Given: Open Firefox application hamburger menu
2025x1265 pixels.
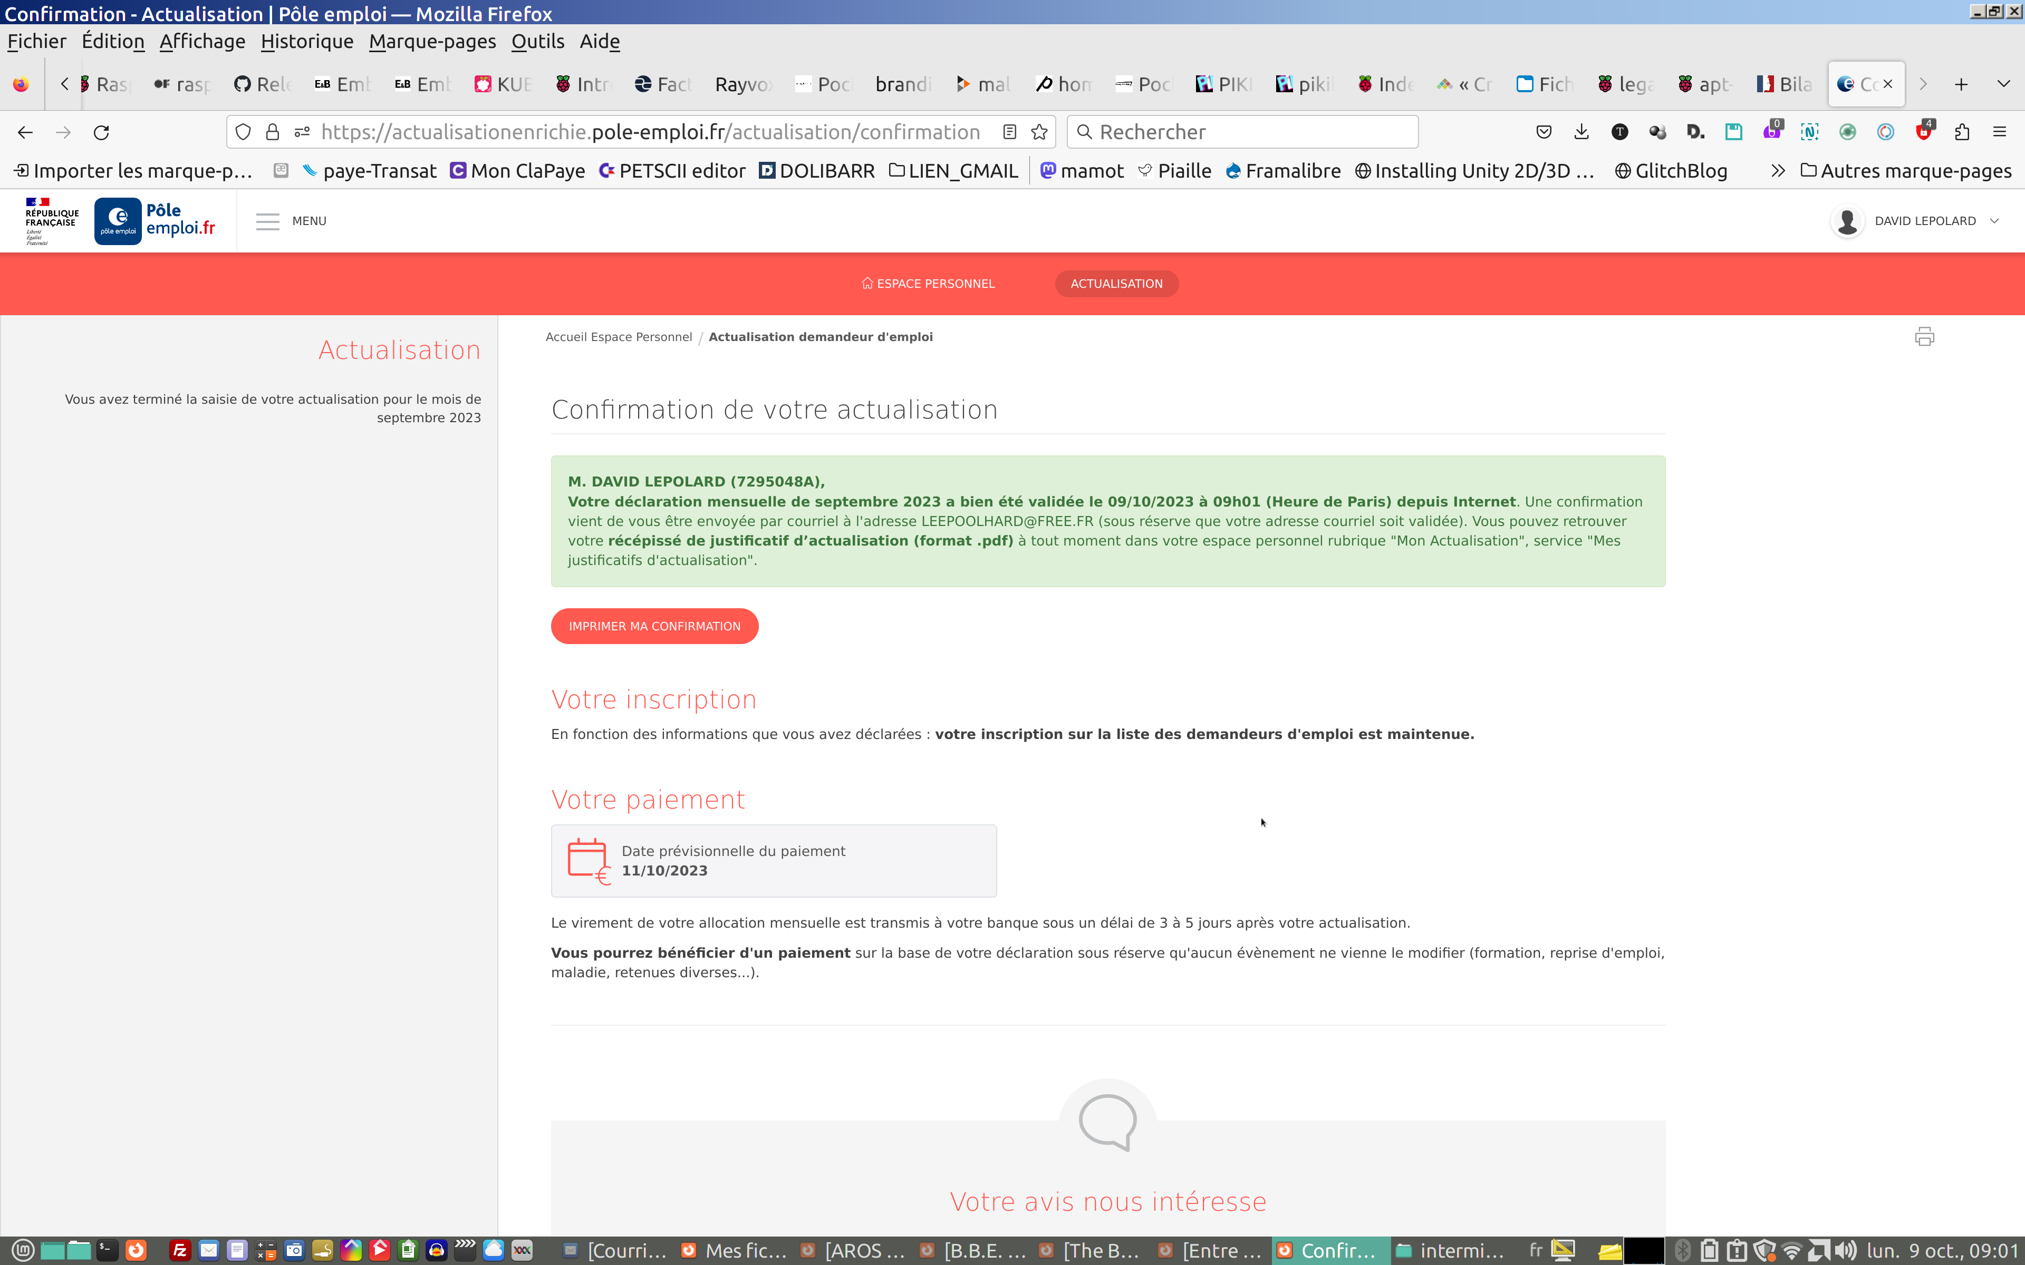Looking at the screenshot, I should tap(1999, 132).
